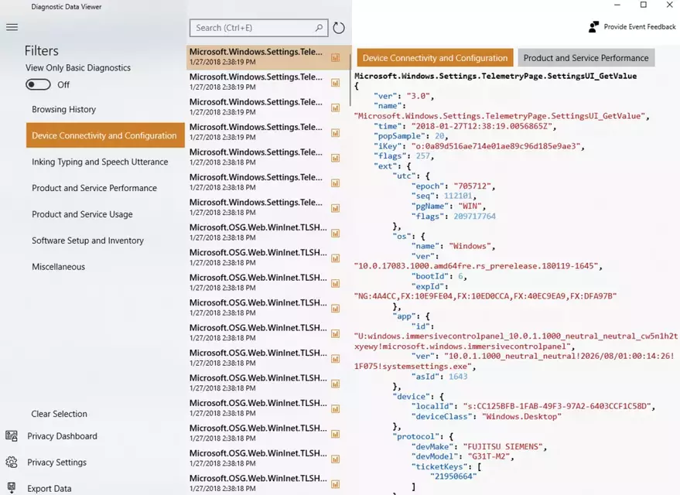Viewport: 680px width, 495px height.
Task: Click the JSON event title SettingsUI_GetValue
Action: click(x=496, y=76)
